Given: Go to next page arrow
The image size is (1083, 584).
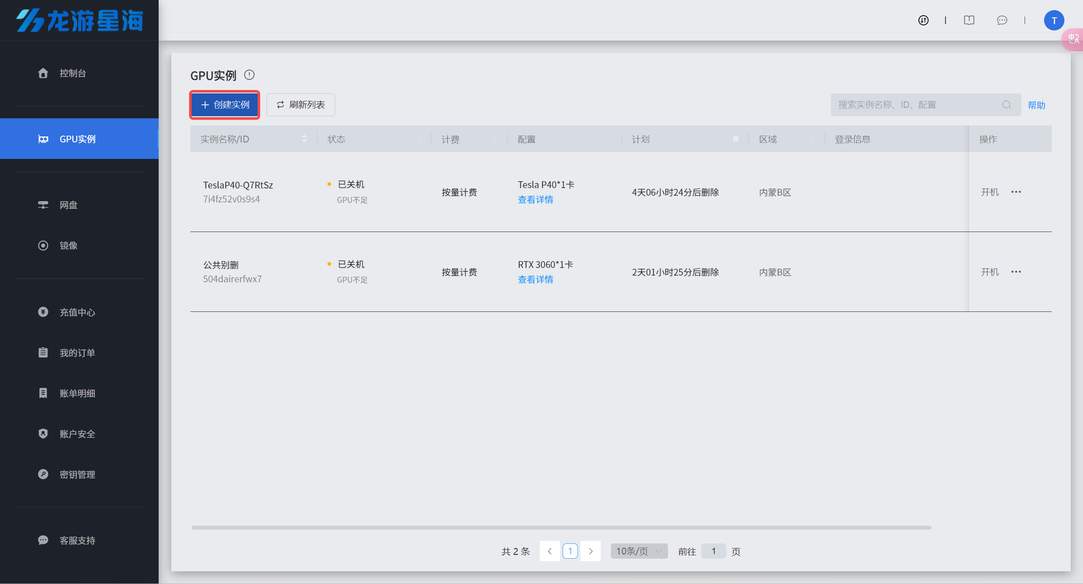Looking at the screenshot, I should 591,551.
